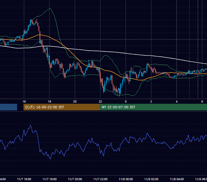This screenshot has height=182, width=207.
Task: Click the 2 hour label on price chart axis
Action: 151,102
